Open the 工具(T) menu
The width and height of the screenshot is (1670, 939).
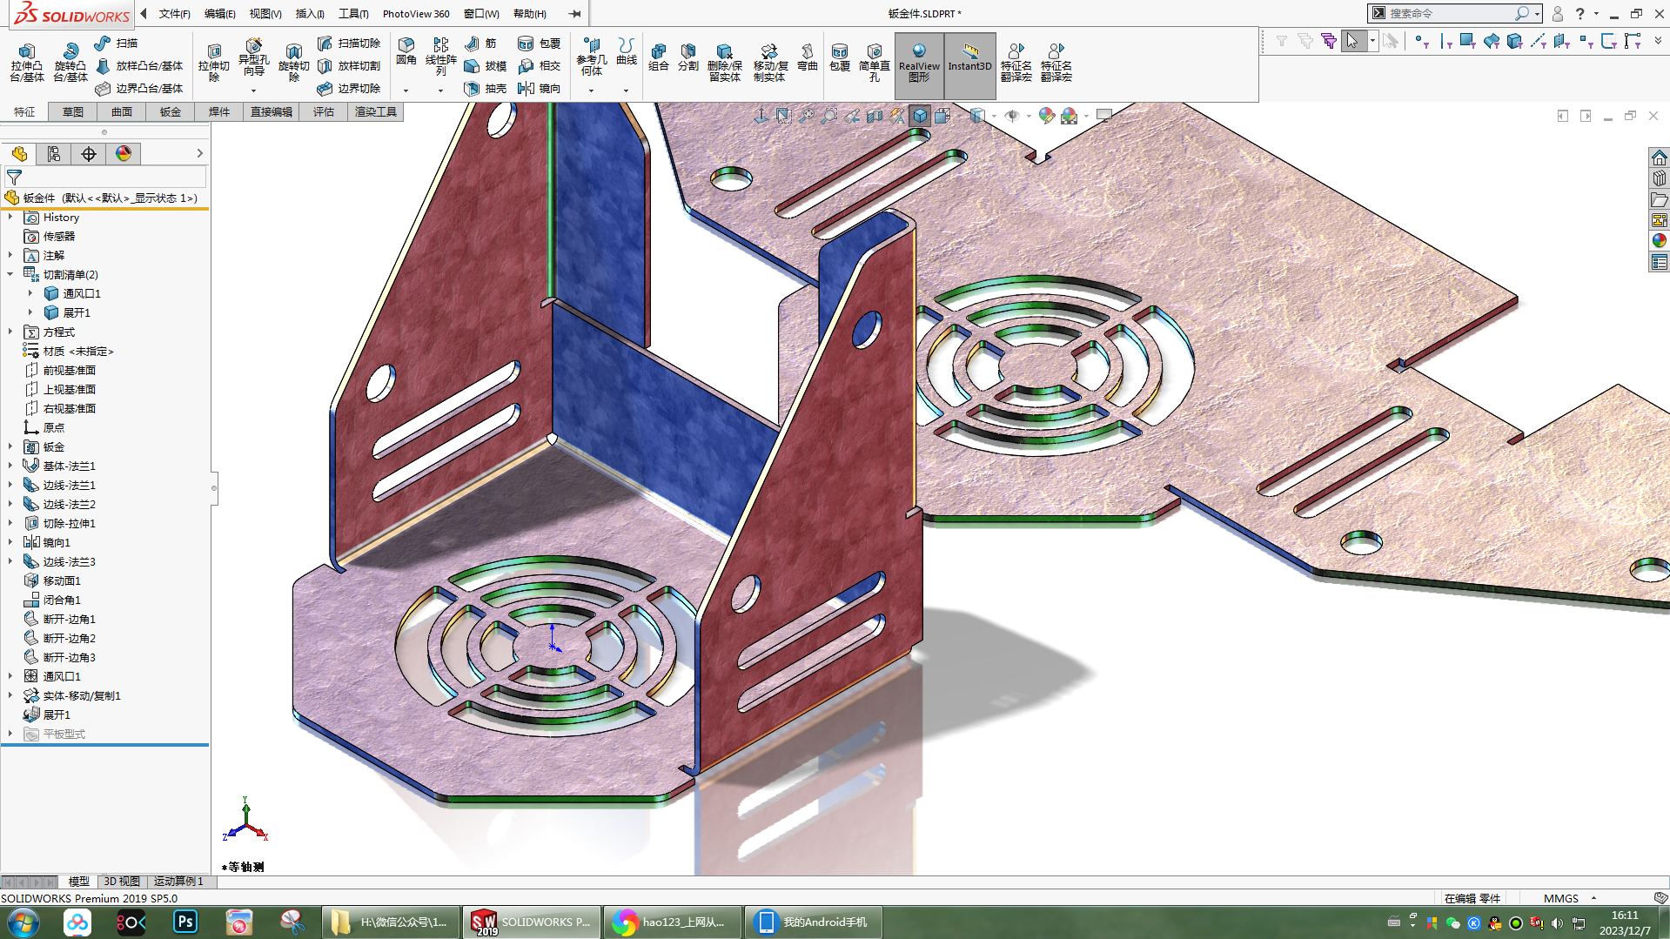pyautogui.click(x=353, y=13)
